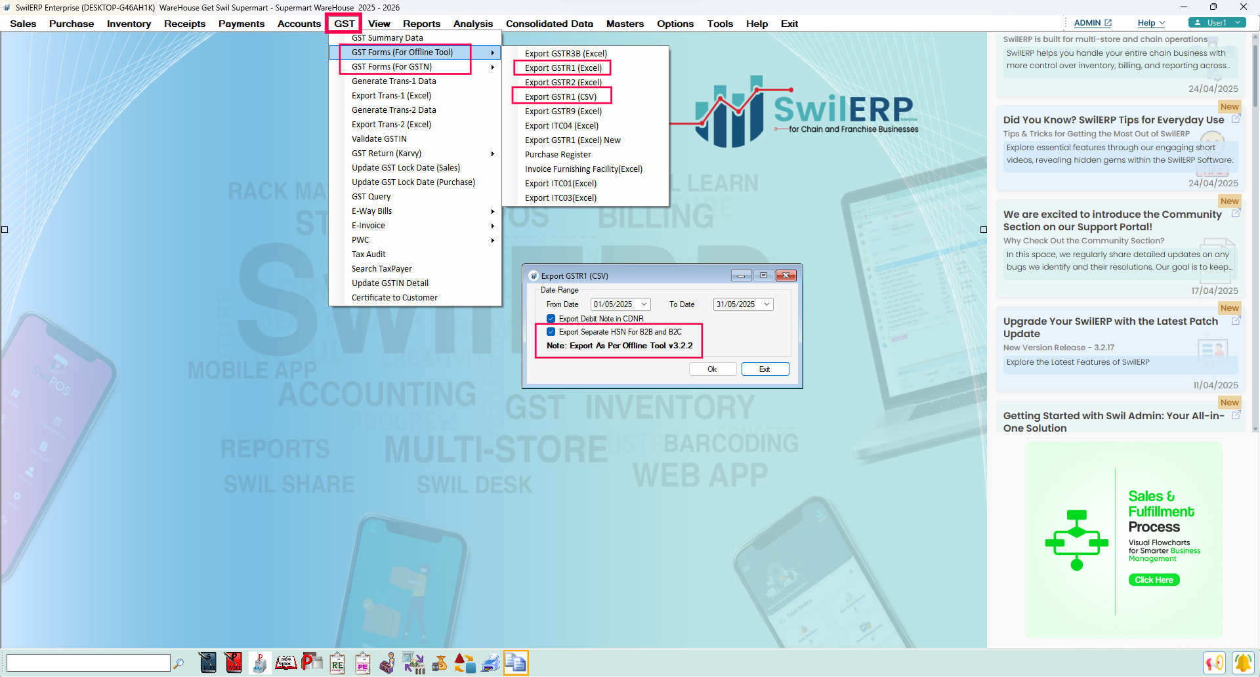Click the green Click Here button
This screenshot has width=1260, height=677.
pyautogui.click(x=1154, y=580)
